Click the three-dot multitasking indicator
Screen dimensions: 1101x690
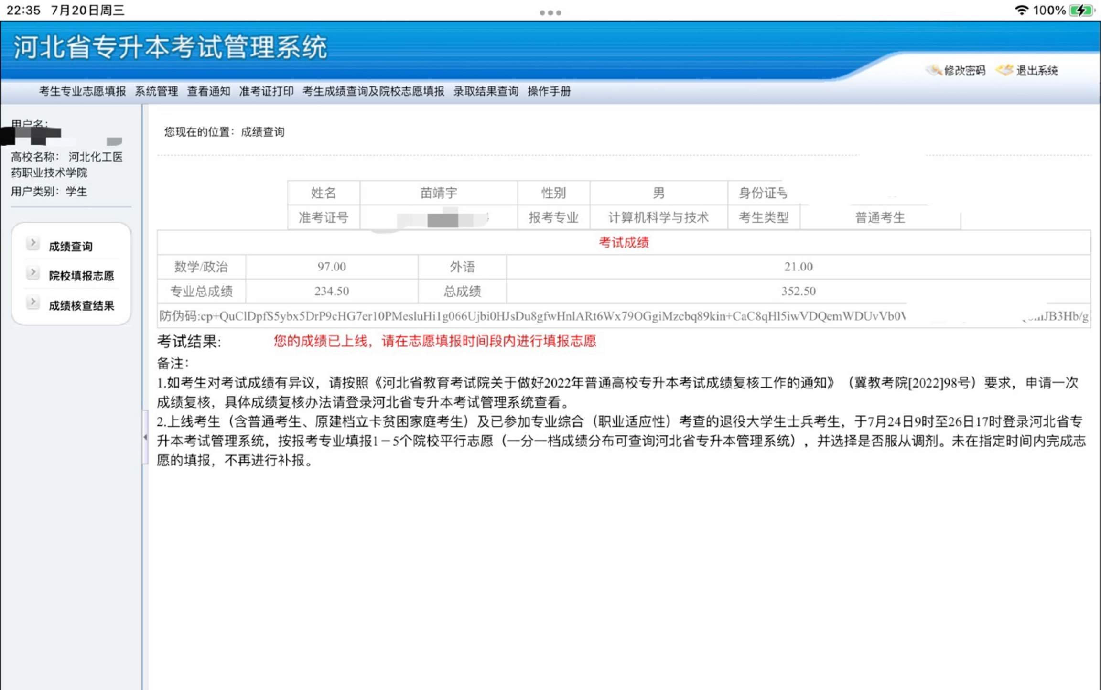(550, 13)
